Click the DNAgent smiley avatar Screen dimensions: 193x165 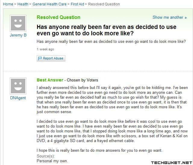18,86
